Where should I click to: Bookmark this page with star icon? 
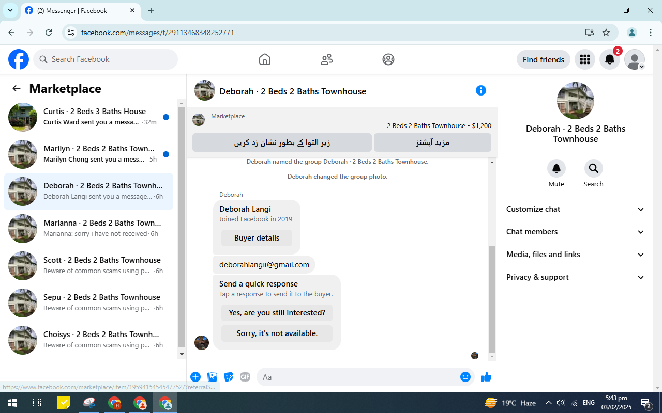pos(606,33)
